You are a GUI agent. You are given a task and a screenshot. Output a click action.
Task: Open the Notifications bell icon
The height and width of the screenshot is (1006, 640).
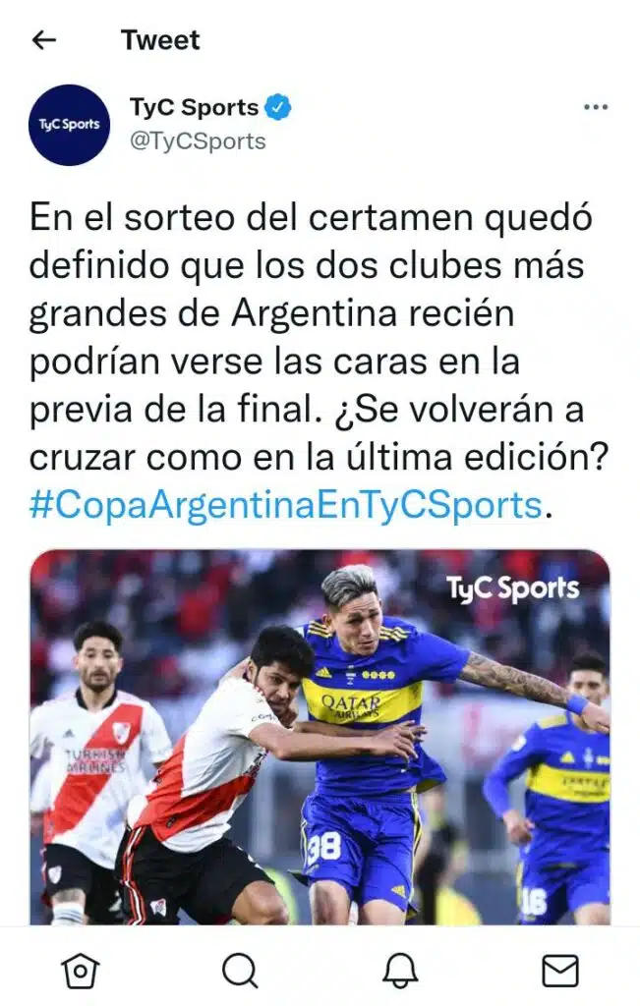click(400, 970)
